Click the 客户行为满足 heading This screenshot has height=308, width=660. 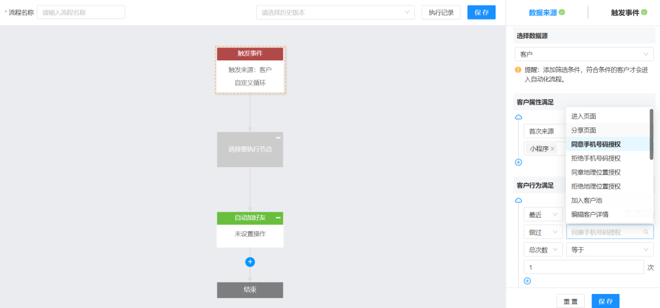535,185
